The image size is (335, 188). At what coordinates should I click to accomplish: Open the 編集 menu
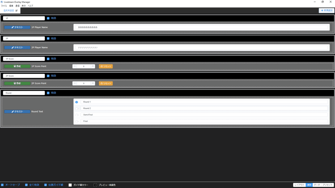pyautogui.click(x=11, y=6)
